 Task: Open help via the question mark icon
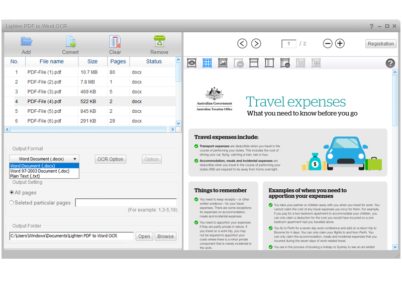(390, 63)
